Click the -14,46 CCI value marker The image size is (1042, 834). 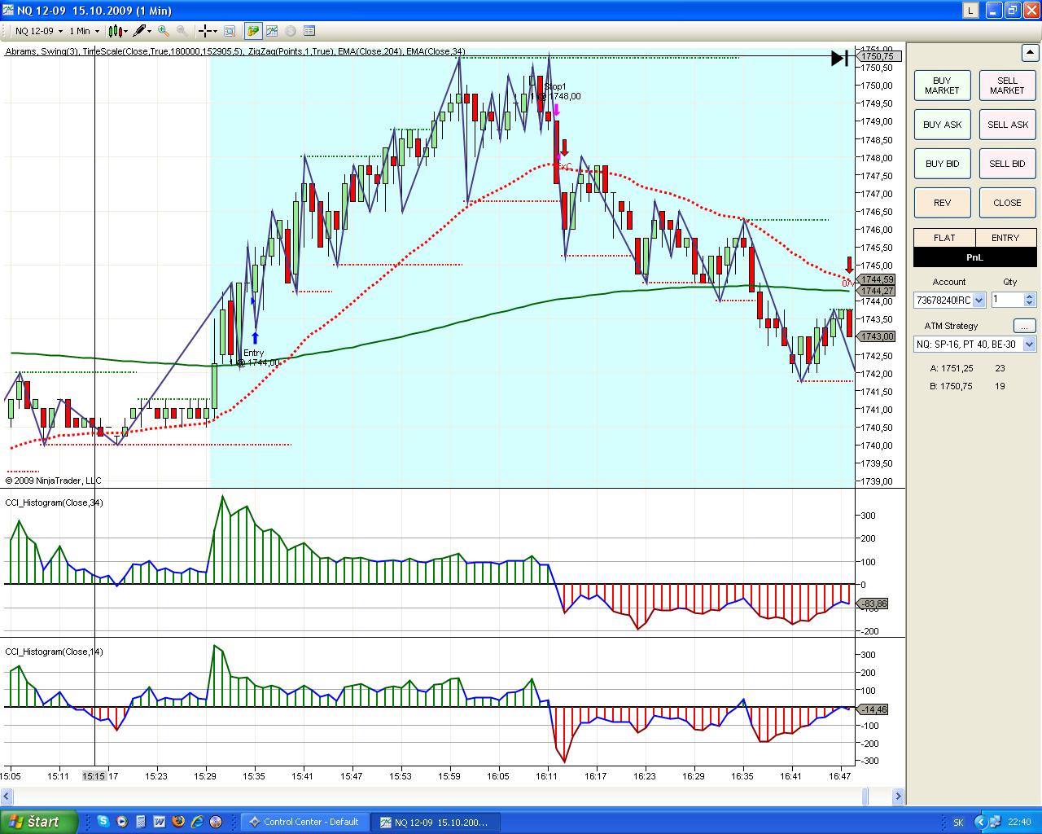(874, 709)
